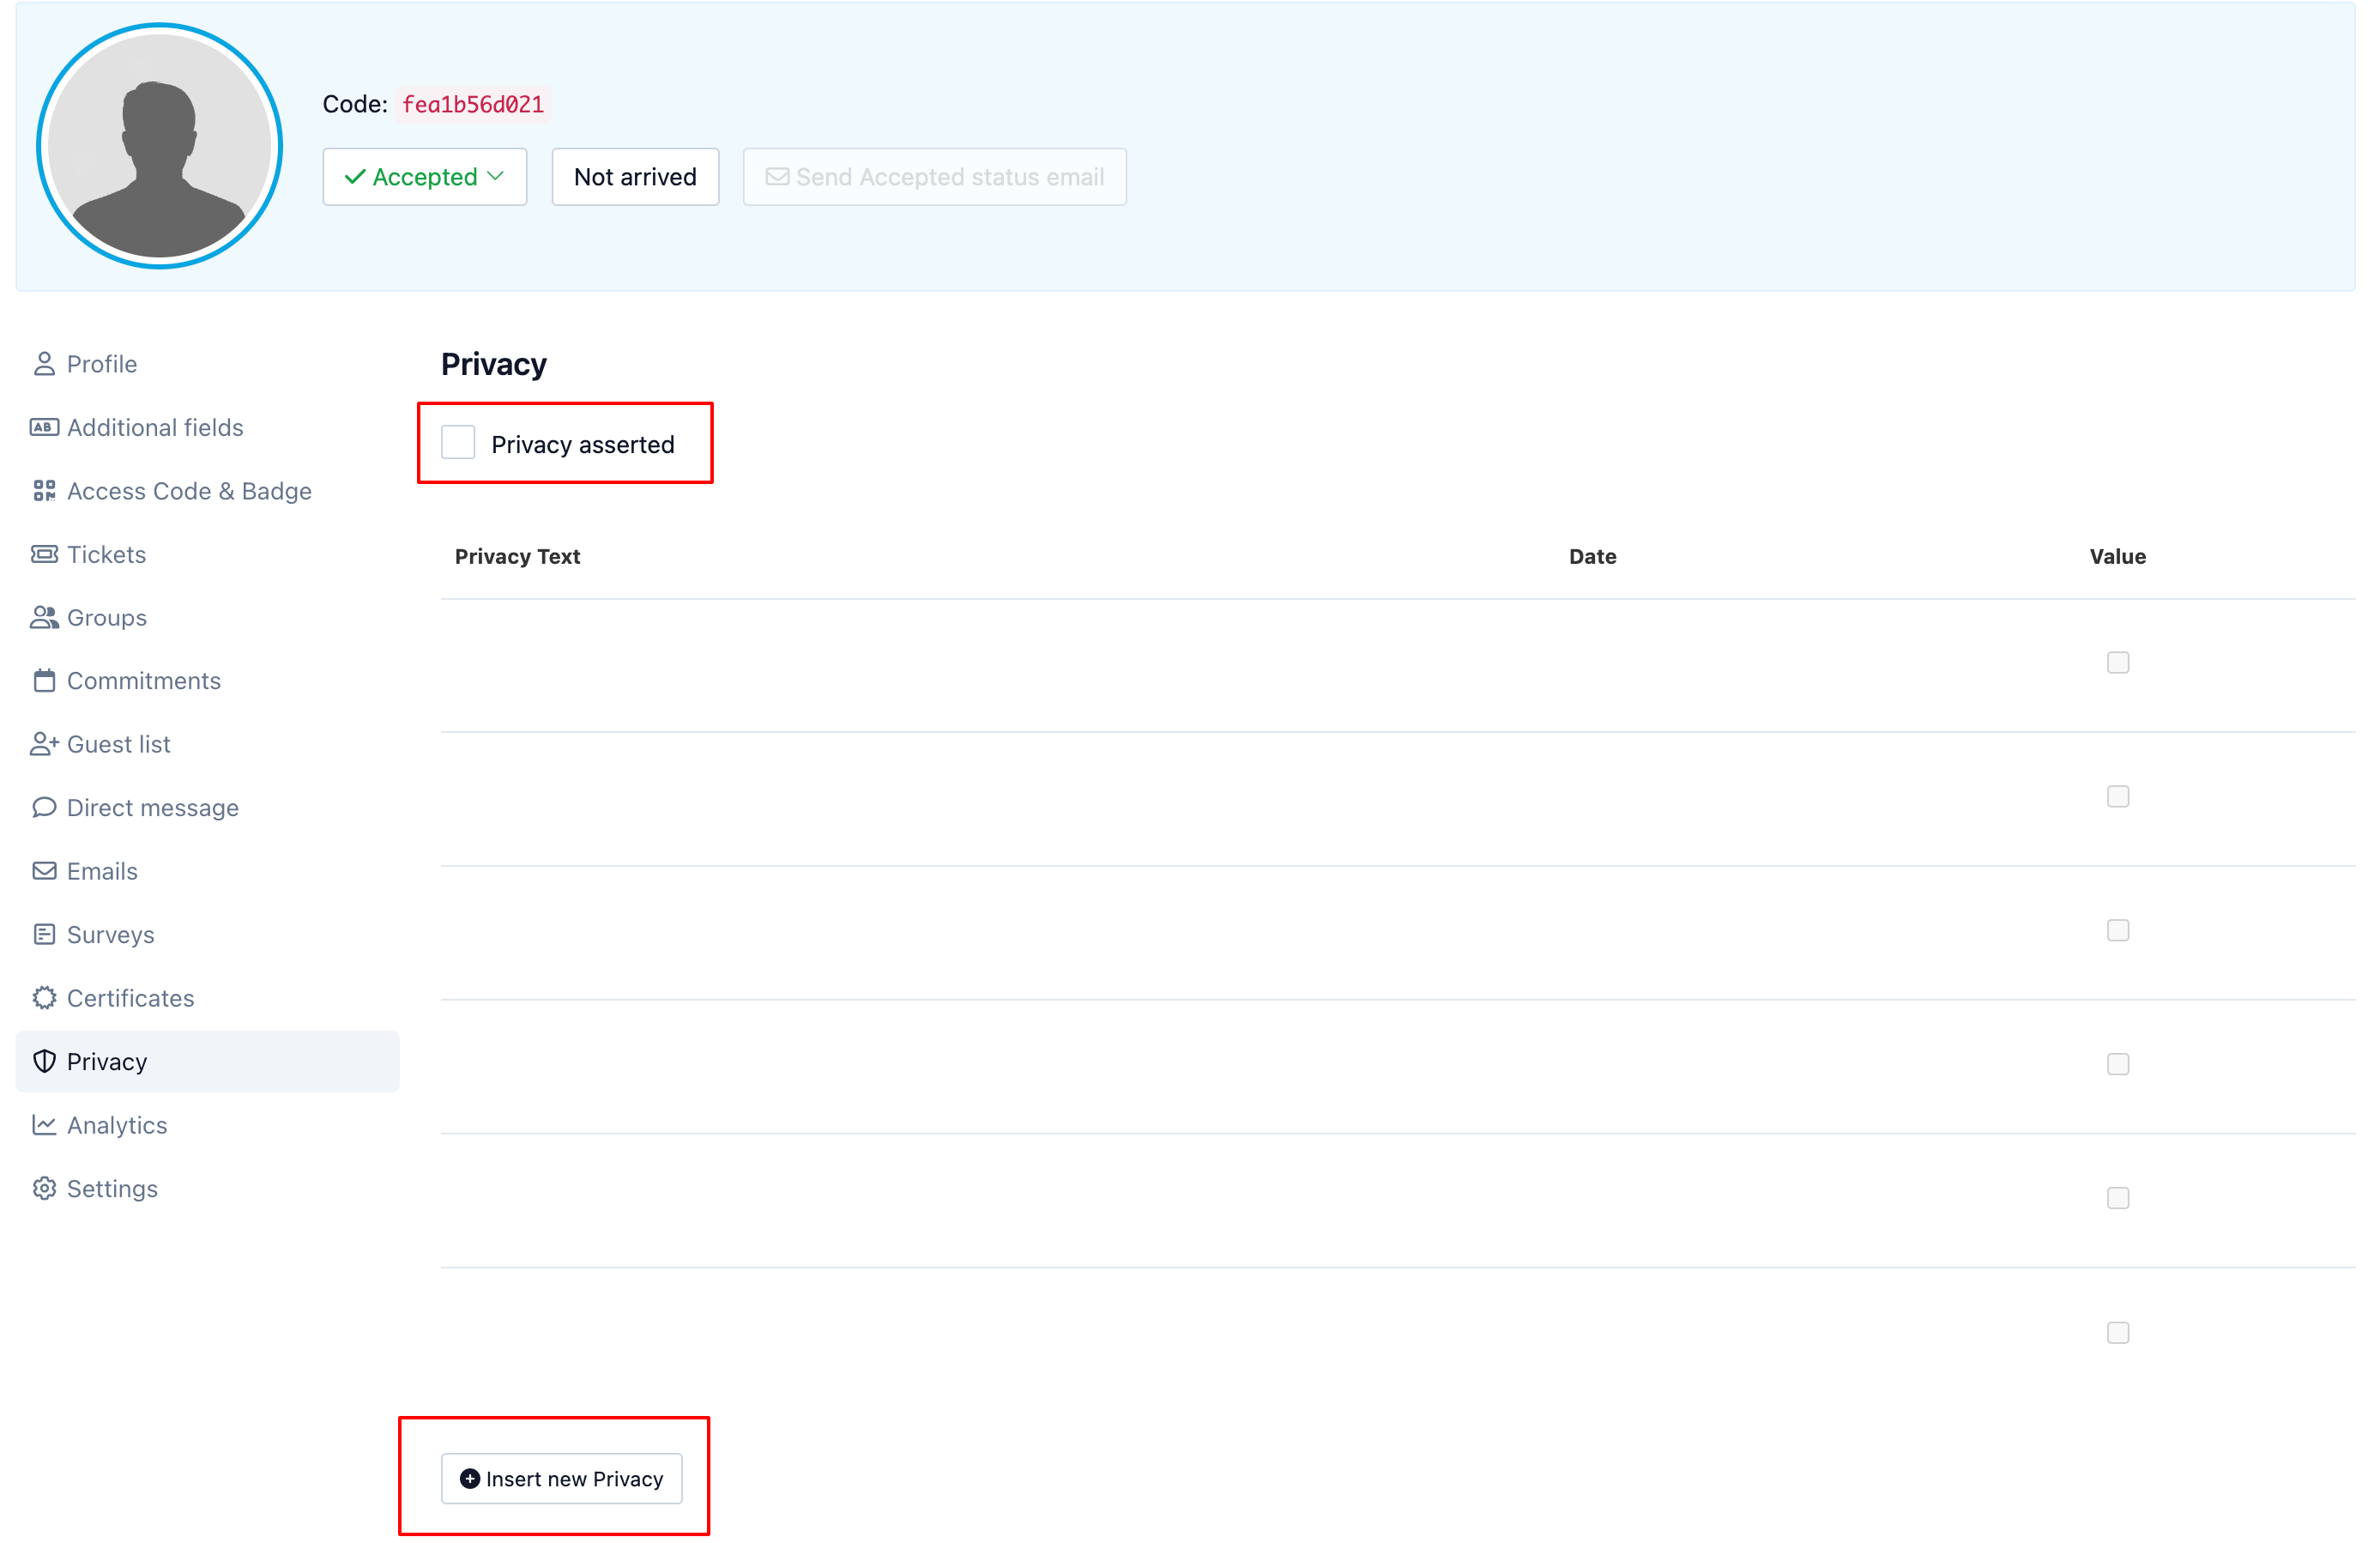Click the Privacy shield icon

pyautogui.click(x=44, y=1062)
